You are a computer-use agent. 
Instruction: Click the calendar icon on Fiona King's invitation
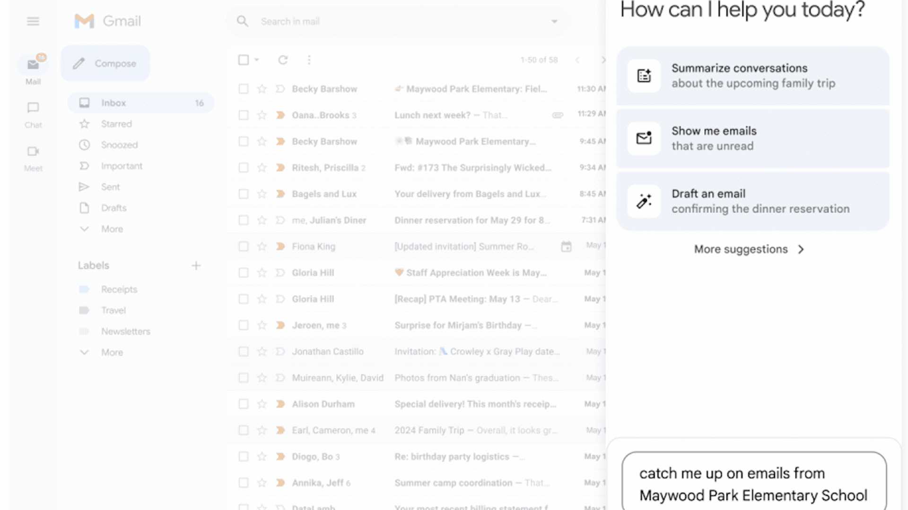pos(566,246)
